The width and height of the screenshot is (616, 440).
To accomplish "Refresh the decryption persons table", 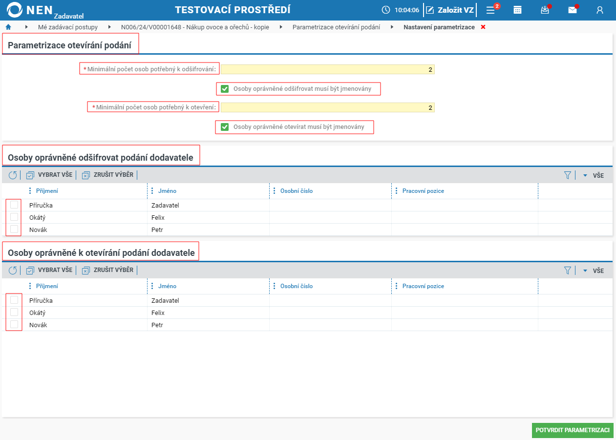I will (13, 175).
